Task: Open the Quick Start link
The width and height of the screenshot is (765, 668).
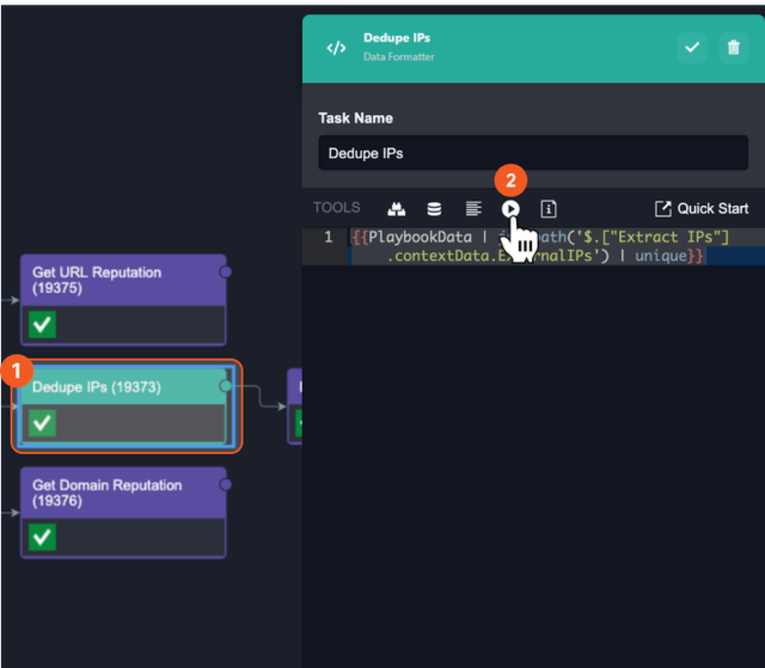Action: 702,209
